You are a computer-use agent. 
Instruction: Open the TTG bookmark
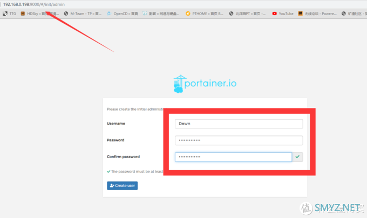(9, 13)
